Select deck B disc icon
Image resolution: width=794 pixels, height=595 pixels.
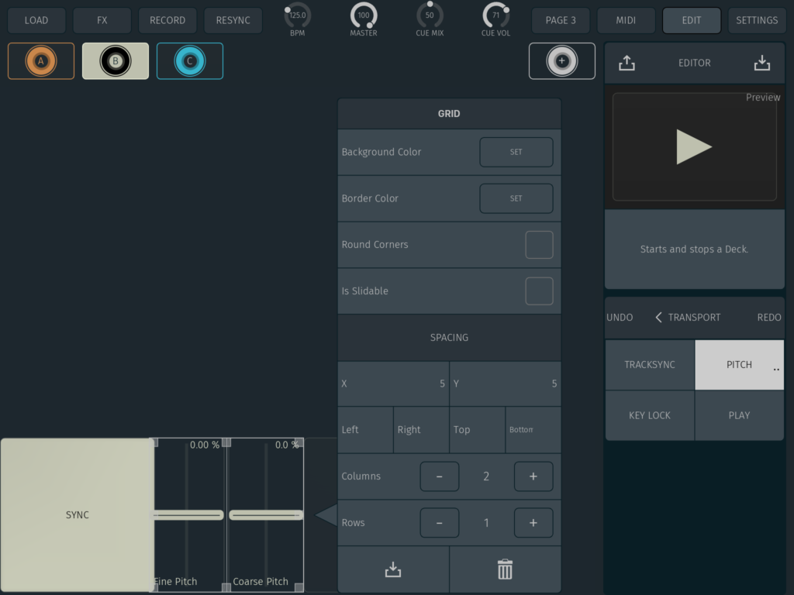click(116, 61)
